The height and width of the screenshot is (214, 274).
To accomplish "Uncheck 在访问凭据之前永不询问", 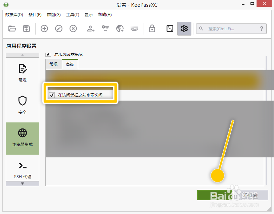I will (x=51, y=95).
